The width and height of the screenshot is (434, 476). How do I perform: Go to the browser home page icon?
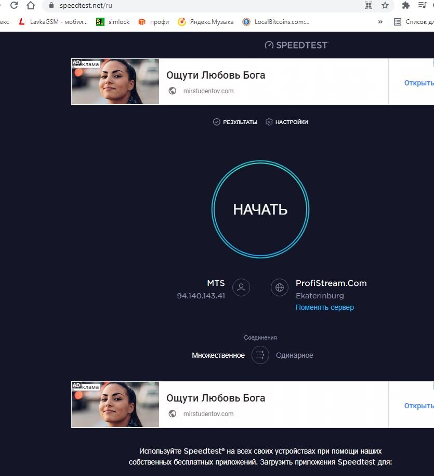coord(31,5)
